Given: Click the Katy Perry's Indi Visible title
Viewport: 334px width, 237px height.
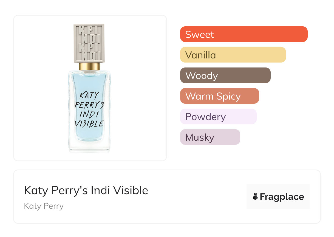Looking at the screenshot, I should pyautogui.click(x=86, y=190).
